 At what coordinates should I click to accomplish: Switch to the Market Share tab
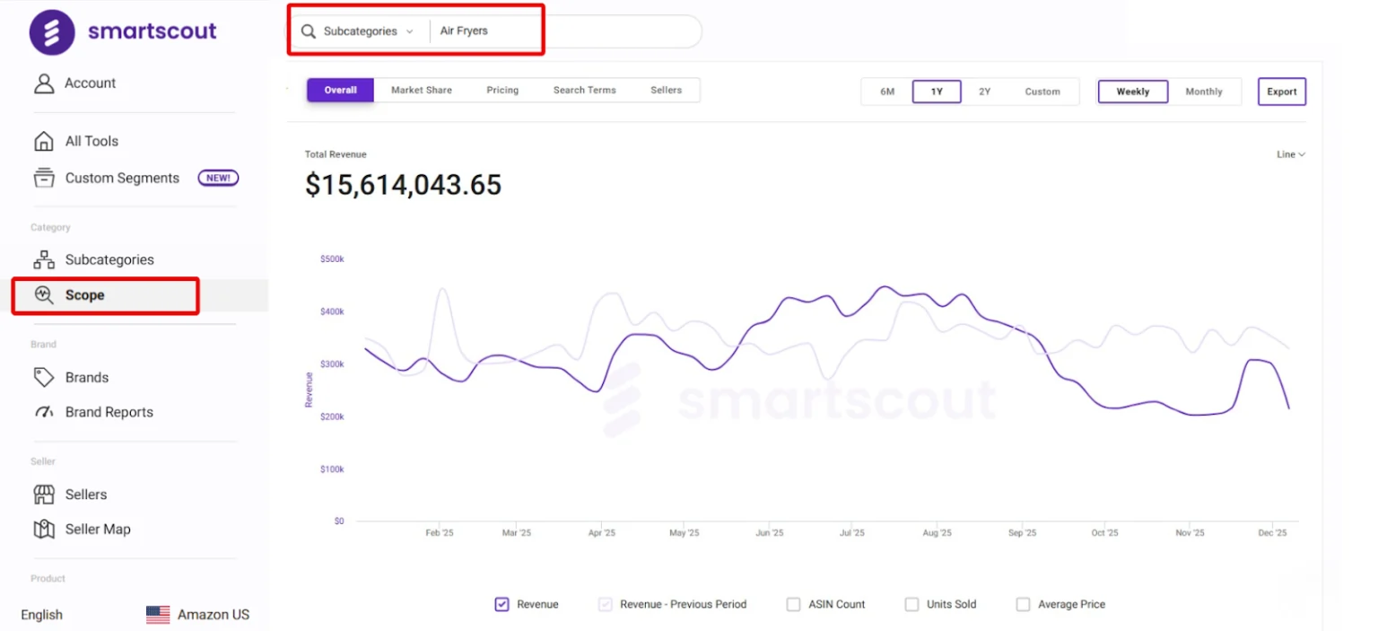coord(421,90)
